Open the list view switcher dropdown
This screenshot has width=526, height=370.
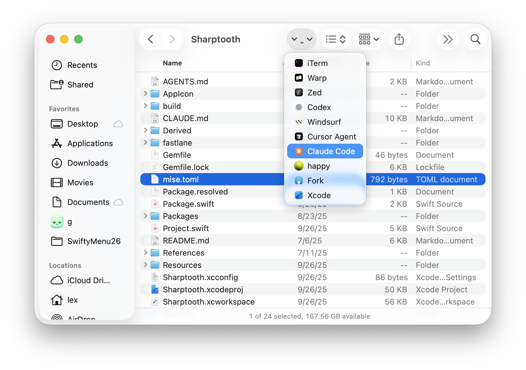click(x=336, y=39)
